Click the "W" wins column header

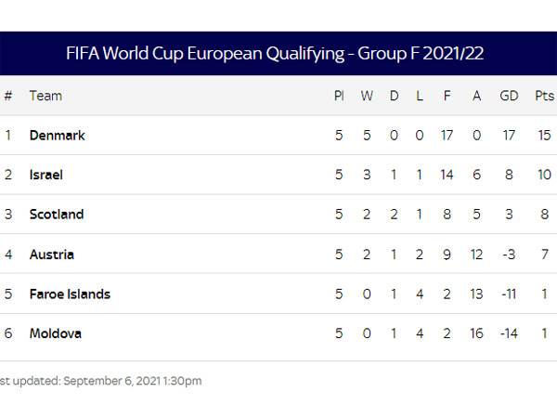(x=366, y=96)
